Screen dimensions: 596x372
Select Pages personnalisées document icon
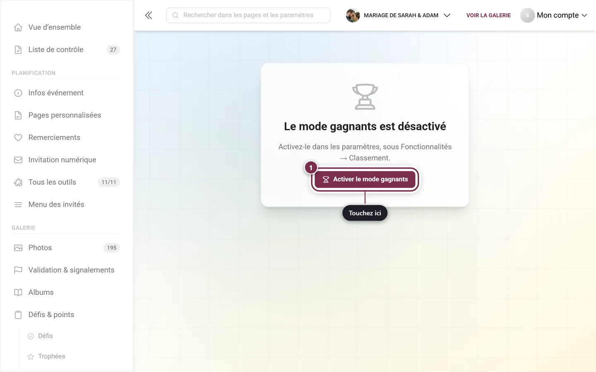(x=18, y=115)
